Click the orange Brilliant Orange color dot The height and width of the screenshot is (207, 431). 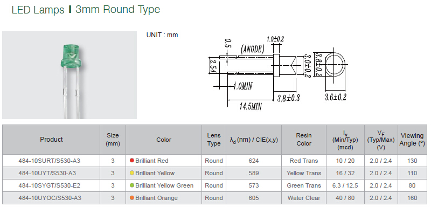pyautogui.click(x=131, y=198)
